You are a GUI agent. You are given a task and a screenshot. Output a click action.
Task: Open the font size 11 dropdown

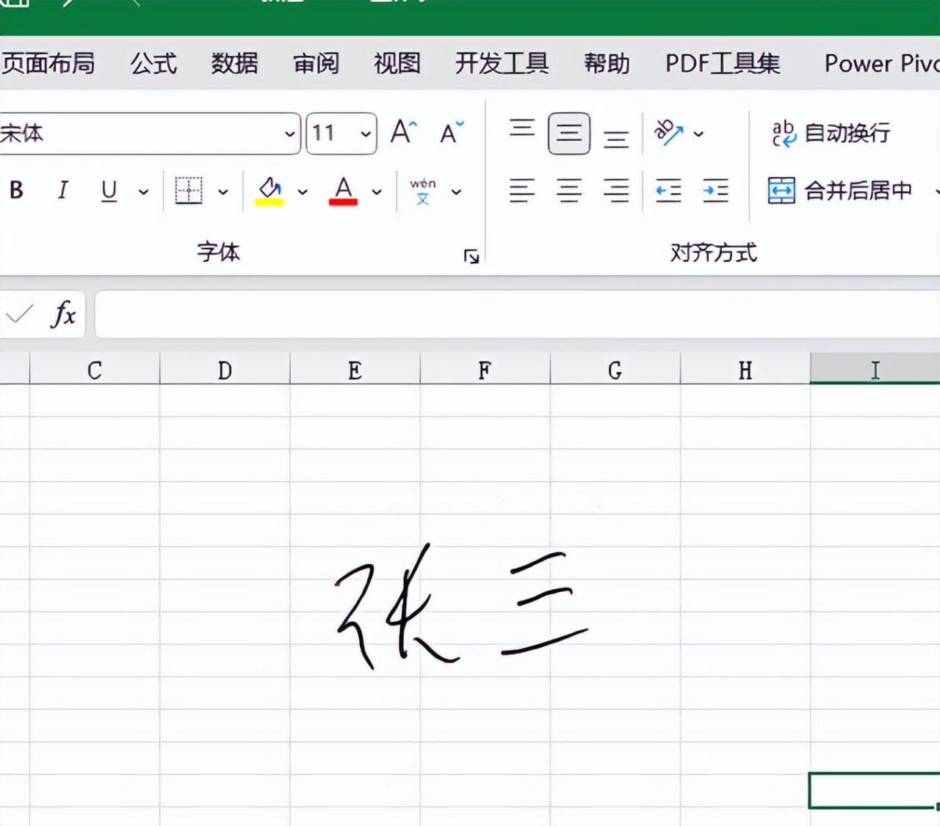pos(365,134)
